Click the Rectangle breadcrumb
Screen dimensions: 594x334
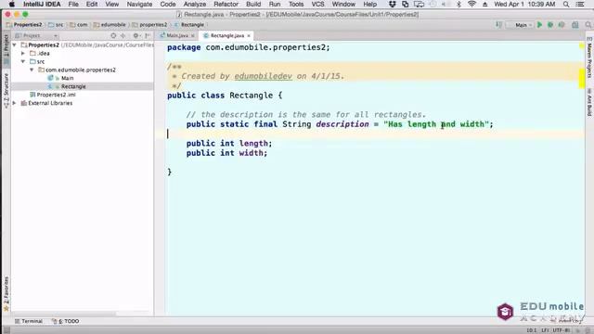click(x=189, y=25)
